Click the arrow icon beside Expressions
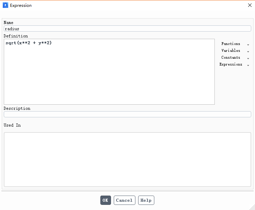 tap(248, 65)
